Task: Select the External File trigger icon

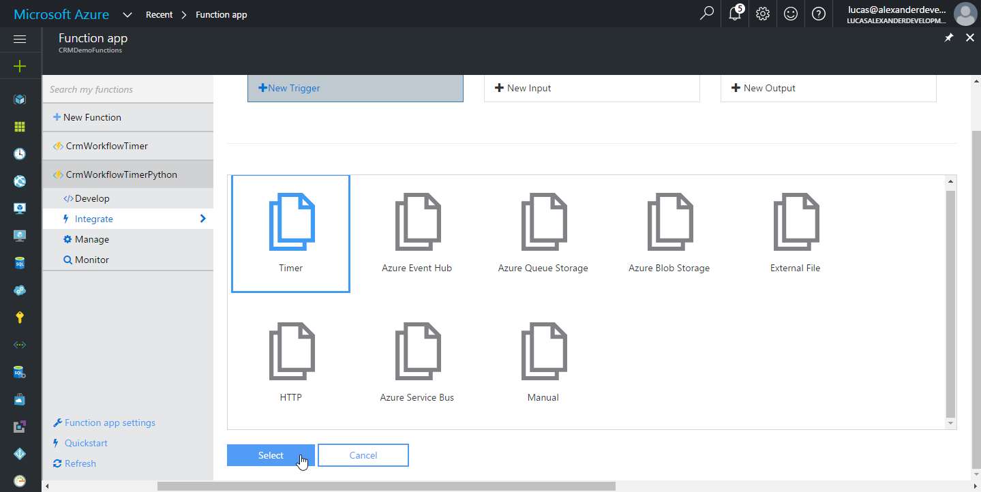Action: pyautogui.click(x=796, y=222)
